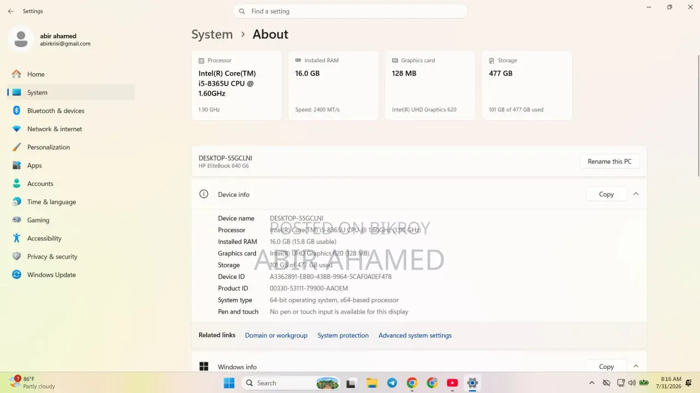Click the Product ID value 00330-53111-79900-AAOEM

[308, 288]
